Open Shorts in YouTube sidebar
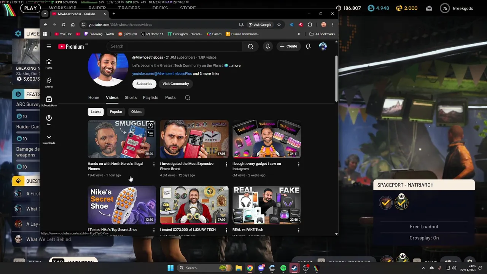Viewport: 487px width, 274px height. click(49, 83)
